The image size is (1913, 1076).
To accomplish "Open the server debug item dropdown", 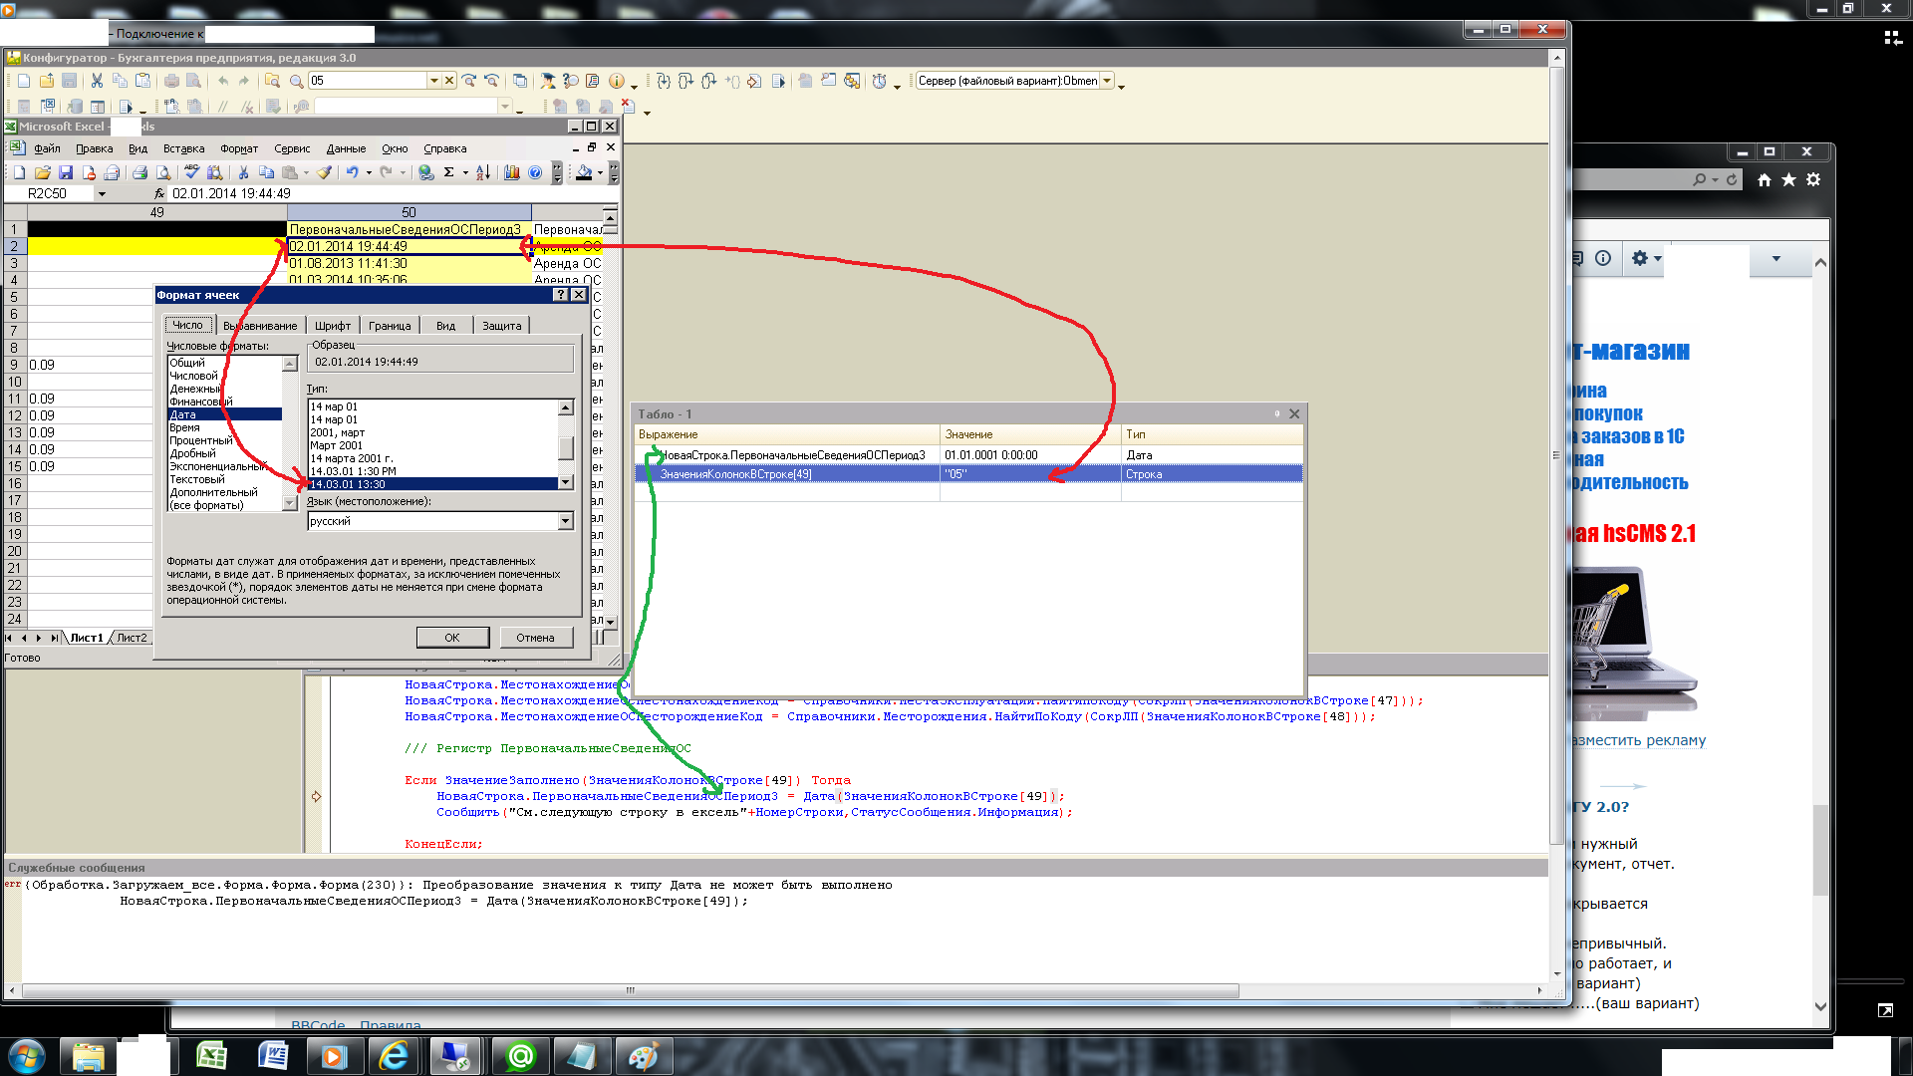I will [x=1106, y=81].
